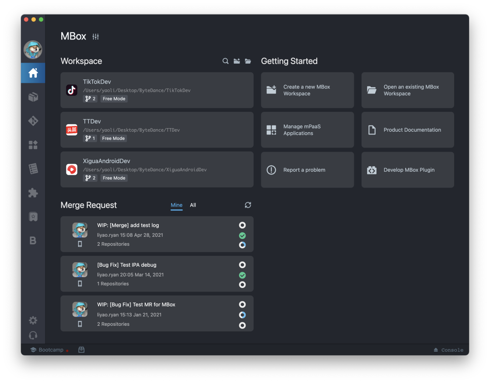
Task: Click Report a problem
Action: (307, 170)
